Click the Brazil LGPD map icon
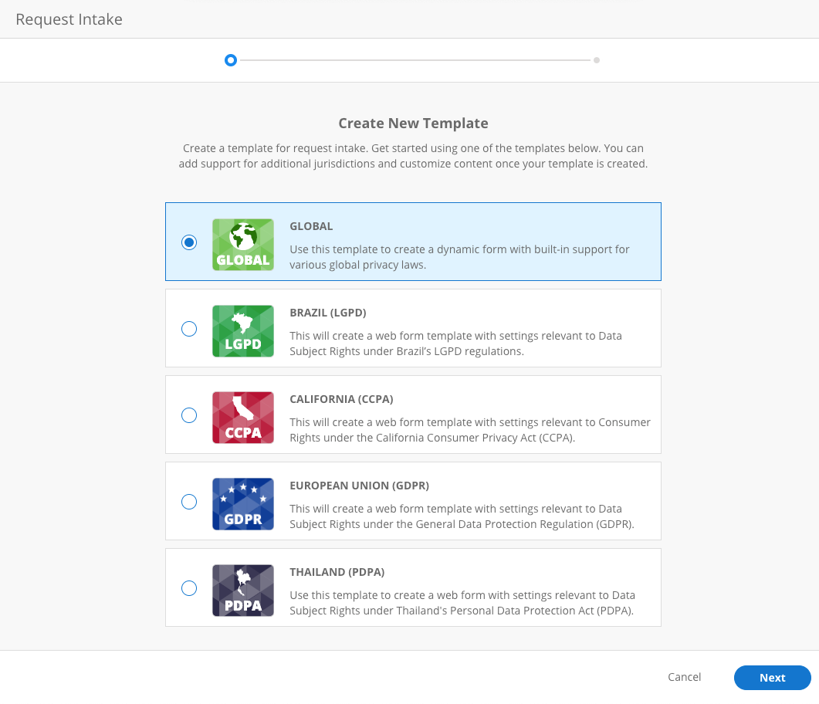This screenshot has height=704, width=819. tap(242, 330)
